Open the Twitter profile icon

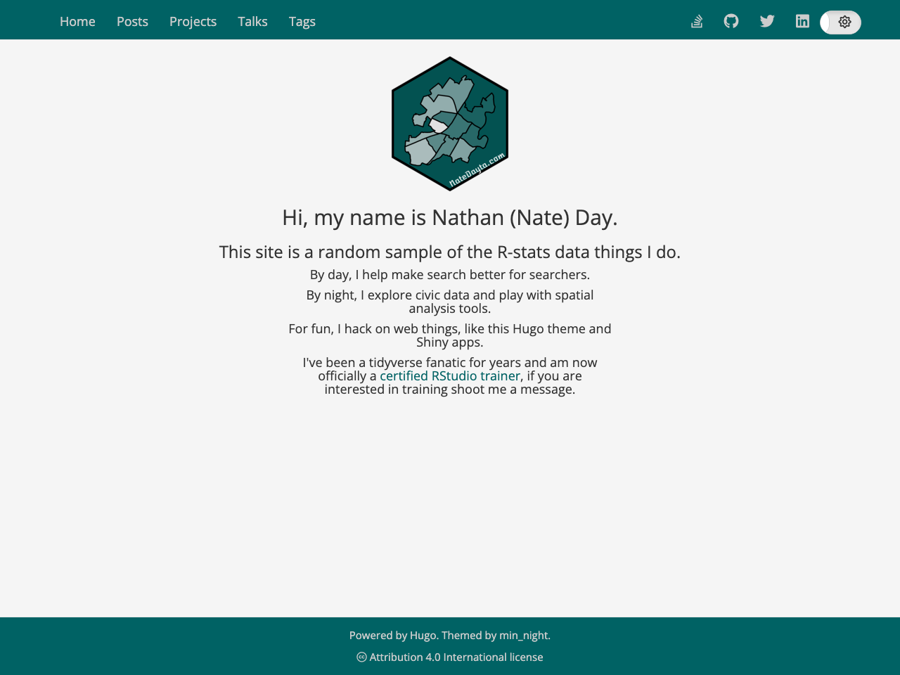(767, 20)
